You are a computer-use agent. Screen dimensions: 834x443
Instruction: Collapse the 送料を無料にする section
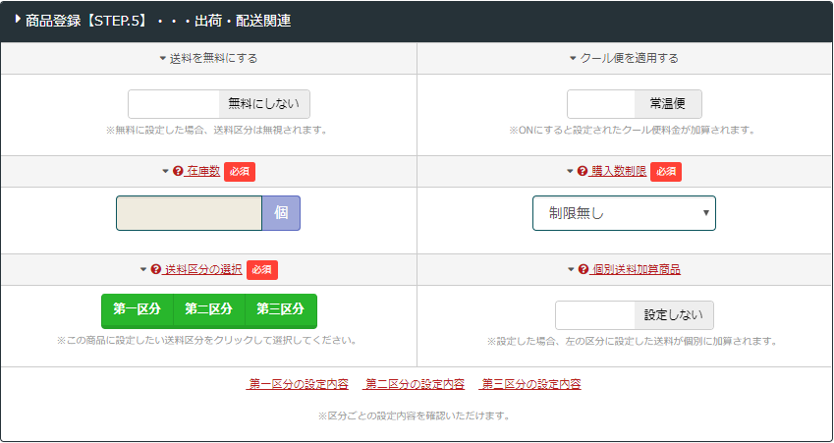[x=208, y=58]
